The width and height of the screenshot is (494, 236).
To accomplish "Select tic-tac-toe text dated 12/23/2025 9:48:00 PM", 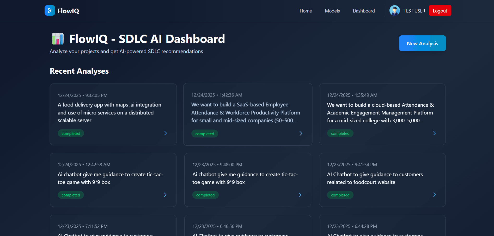I will tap(245, 178).
